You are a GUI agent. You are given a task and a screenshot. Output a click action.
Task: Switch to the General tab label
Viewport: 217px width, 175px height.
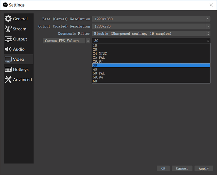[20, 19]
